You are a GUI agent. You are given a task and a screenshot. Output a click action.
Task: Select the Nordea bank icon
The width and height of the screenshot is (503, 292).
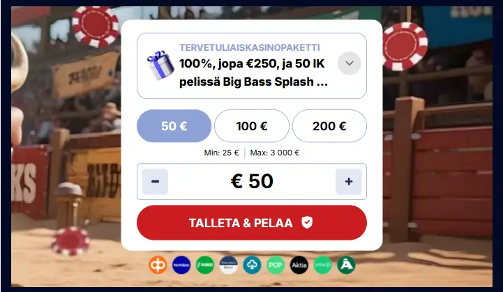click(x=181, y=265)
